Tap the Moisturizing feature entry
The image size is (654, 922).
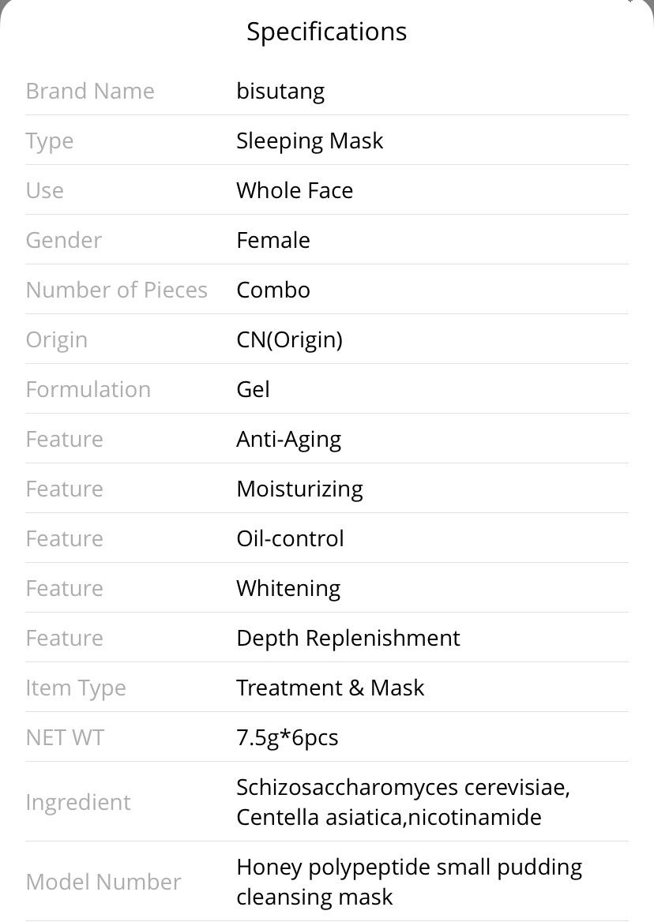click(300, 489)
